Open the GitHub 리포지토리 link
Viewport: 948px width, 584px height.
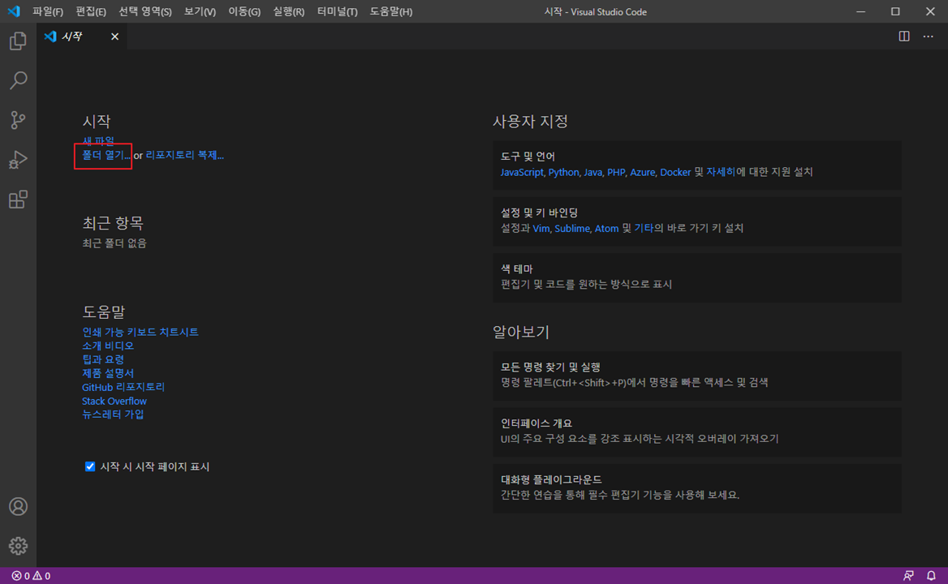123,387
